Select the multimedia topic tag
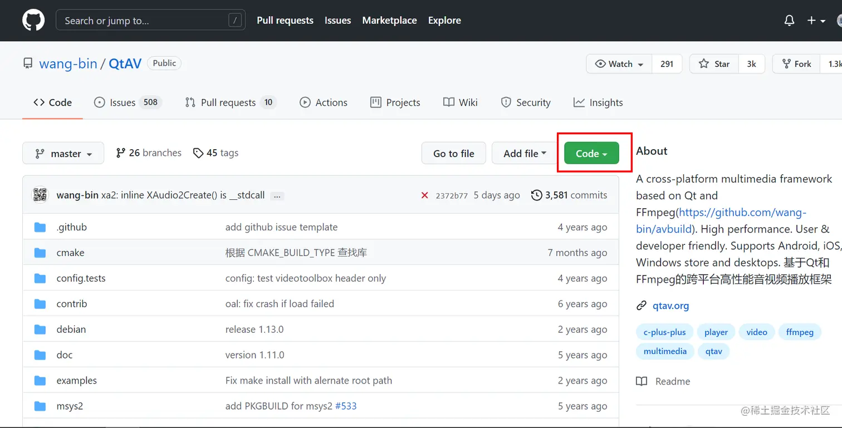The height and width of the screenshot is (428, 842). pyautogui.click(x=665, y=351)
